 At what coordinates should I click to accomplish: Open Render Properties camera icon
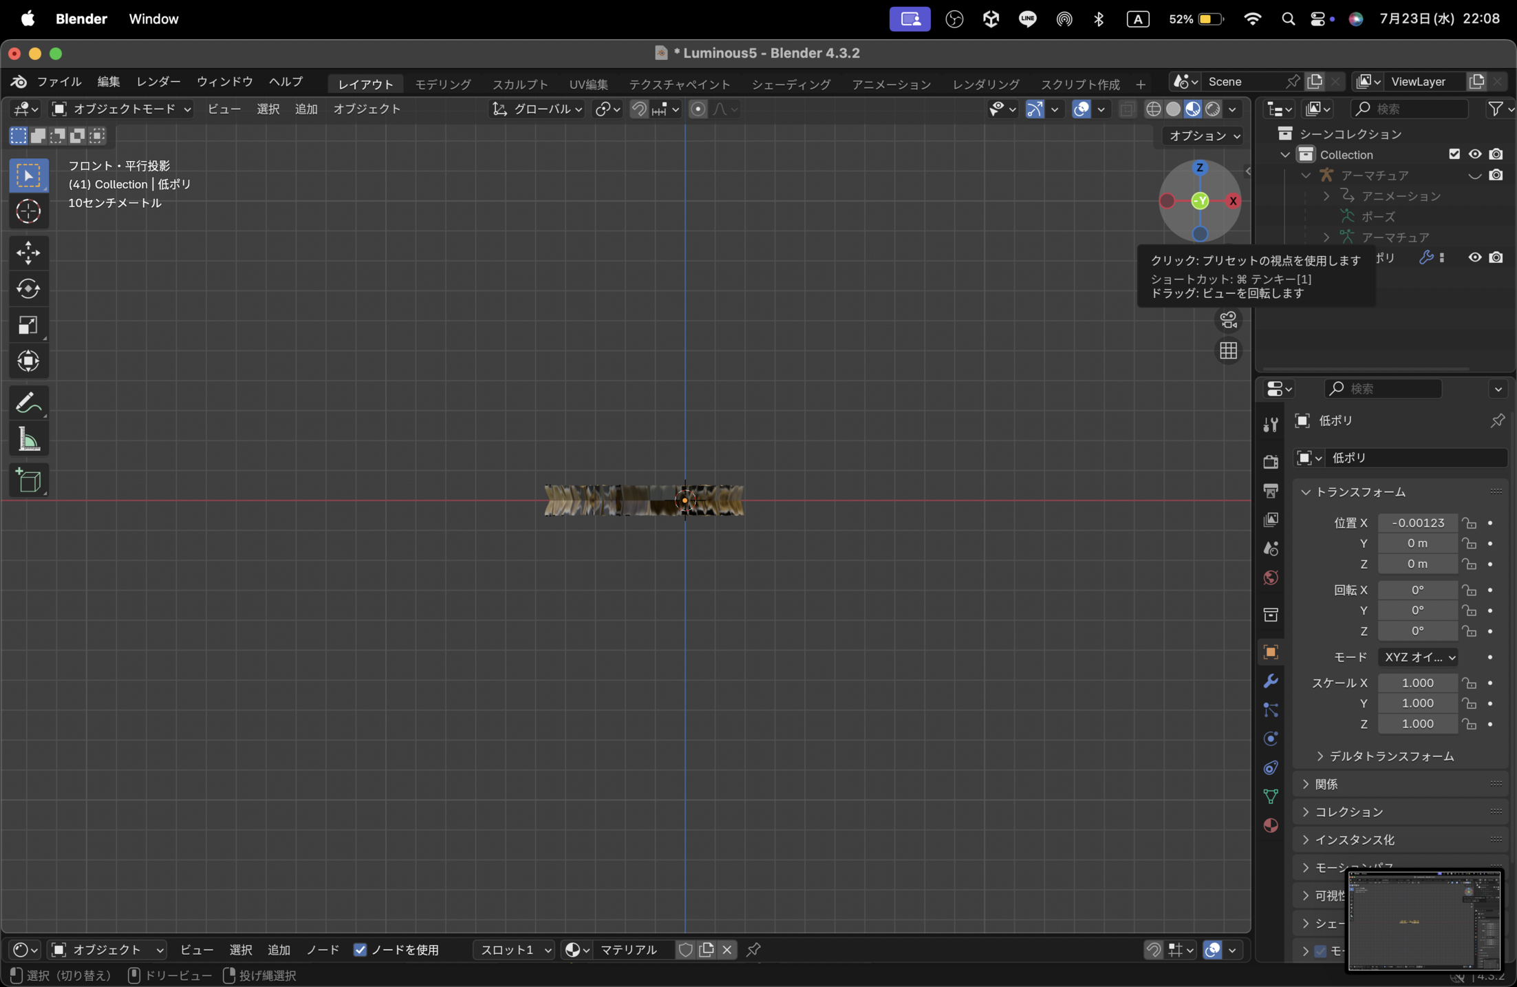point(1270,460)
